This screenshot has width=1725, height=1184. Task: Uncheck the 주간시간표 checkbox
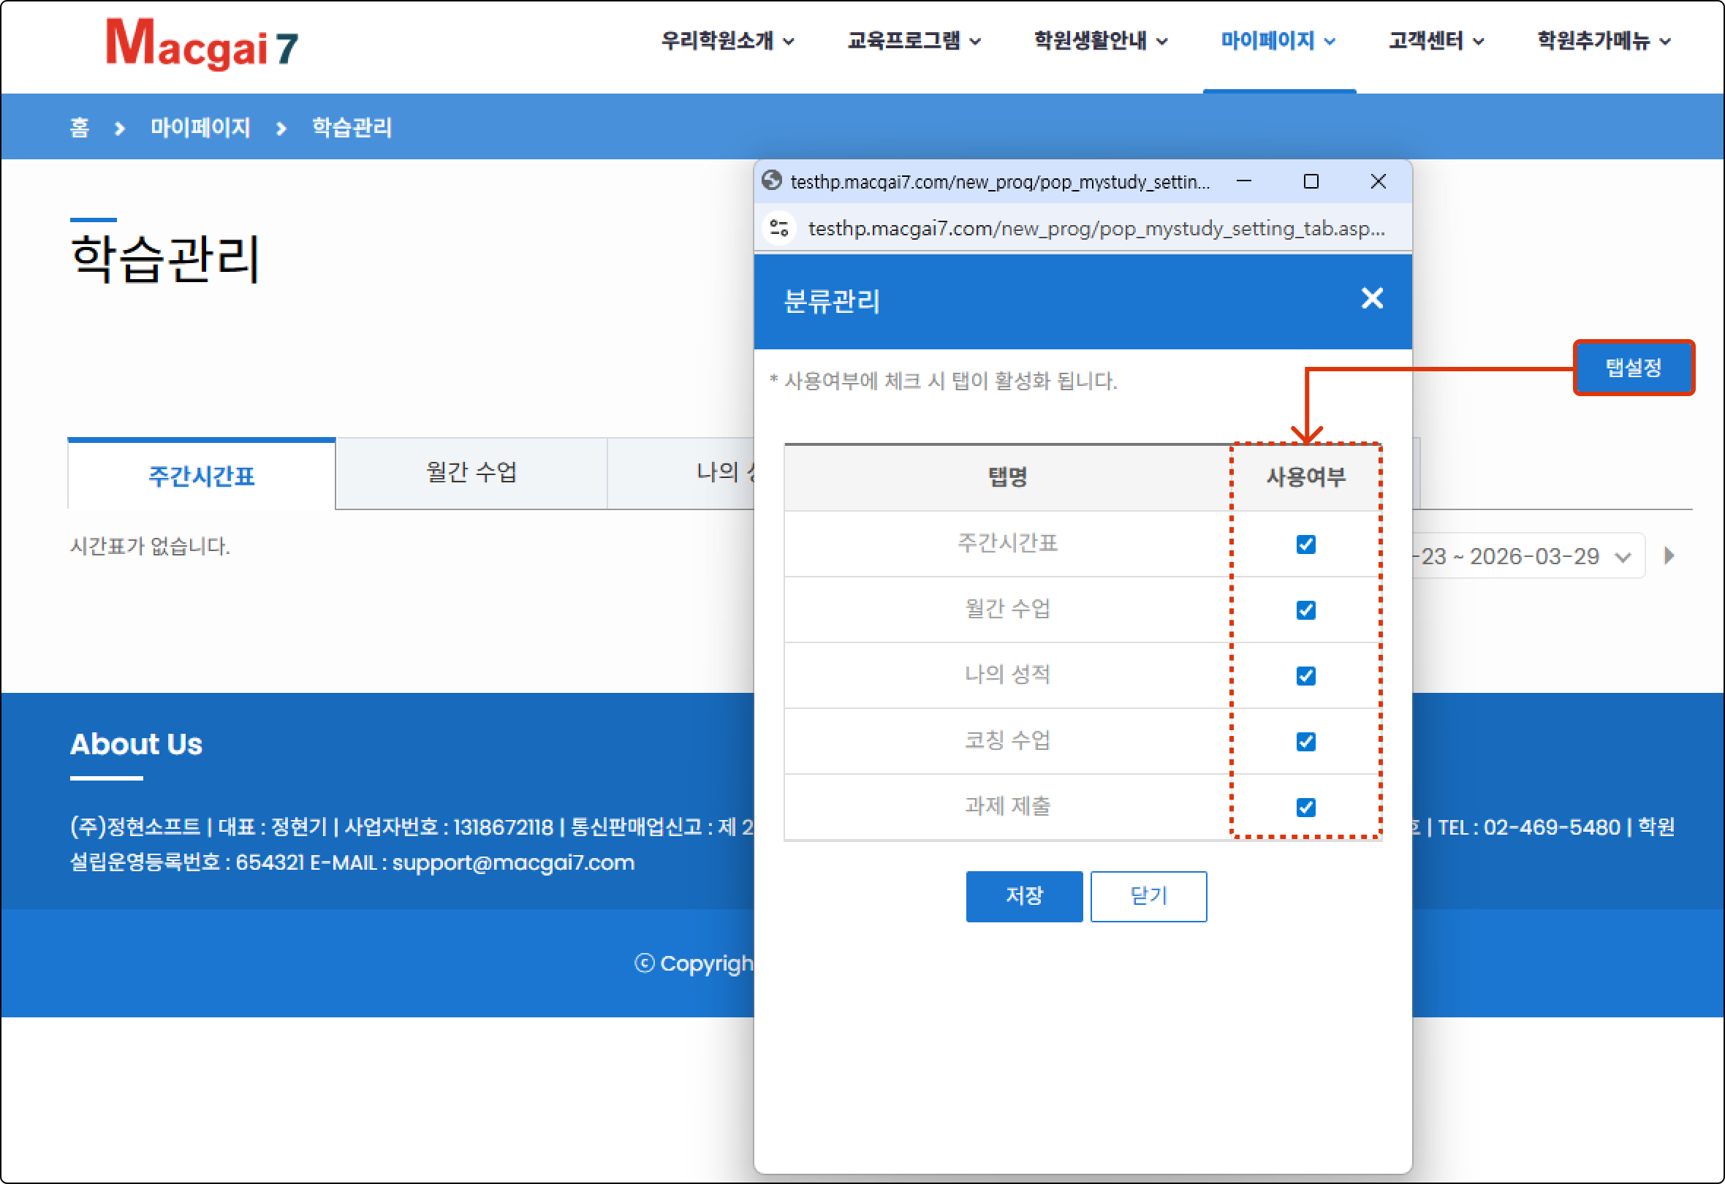1305,544
